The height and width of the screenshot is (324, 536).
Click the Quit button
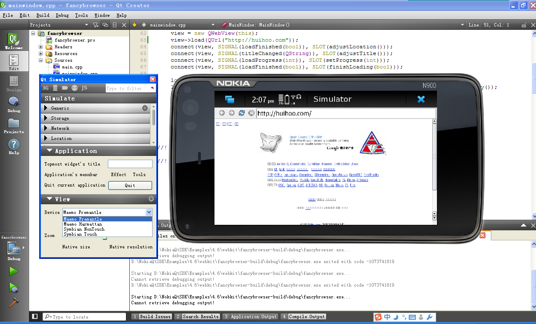[130, 185]
